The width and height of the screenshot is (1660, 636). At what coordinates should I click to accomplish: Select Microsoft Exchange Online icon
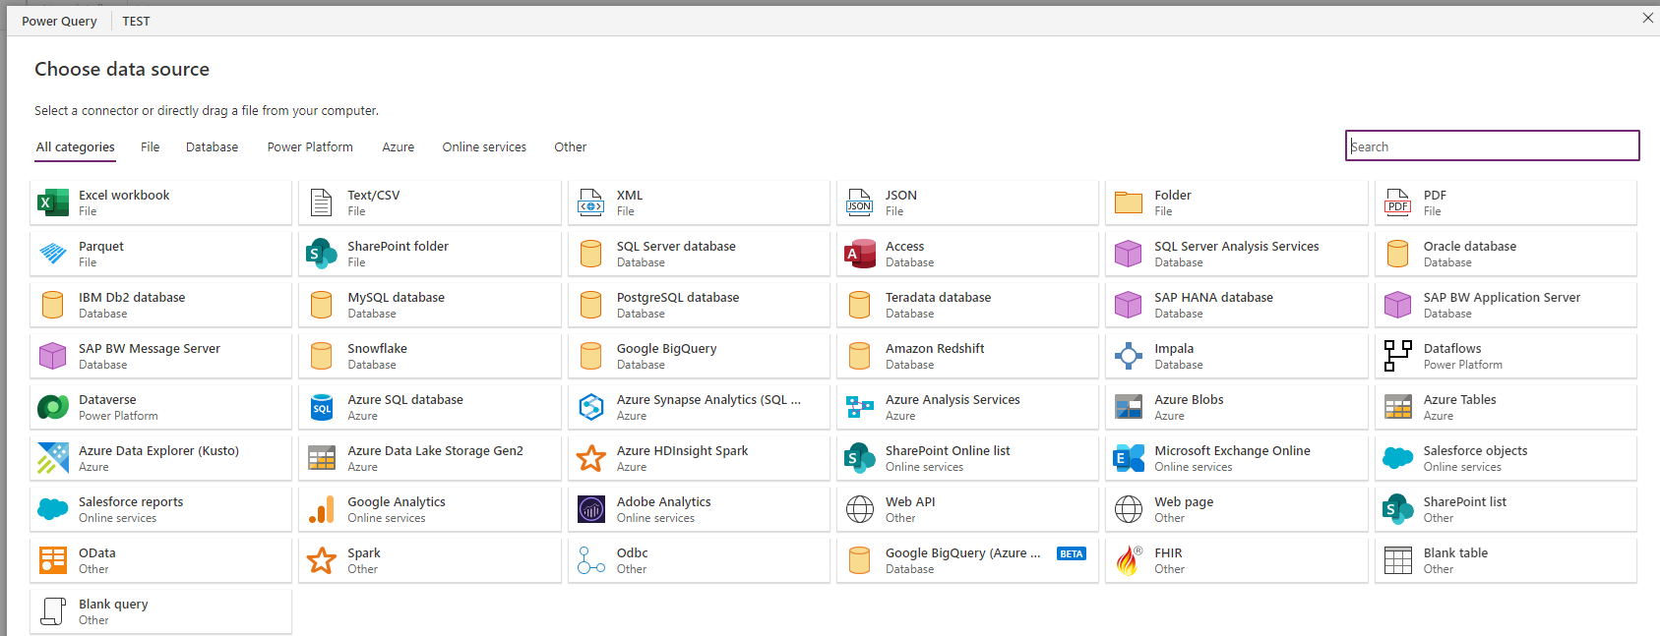tap(1129, 458)
